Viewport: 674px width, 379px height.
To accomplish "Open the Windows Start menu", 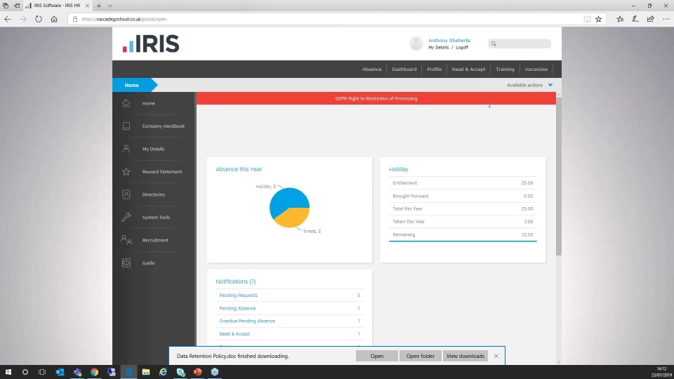I will 8,372.
